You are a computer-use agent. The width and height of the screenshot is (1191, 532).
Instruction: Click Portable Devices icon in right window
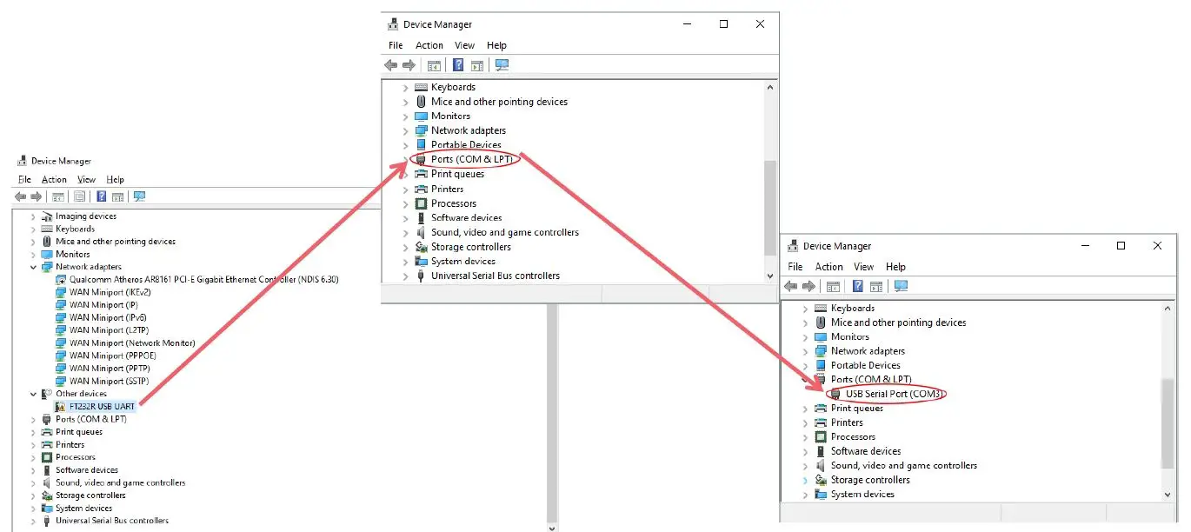pyautogui.click(x=821, y=365)
